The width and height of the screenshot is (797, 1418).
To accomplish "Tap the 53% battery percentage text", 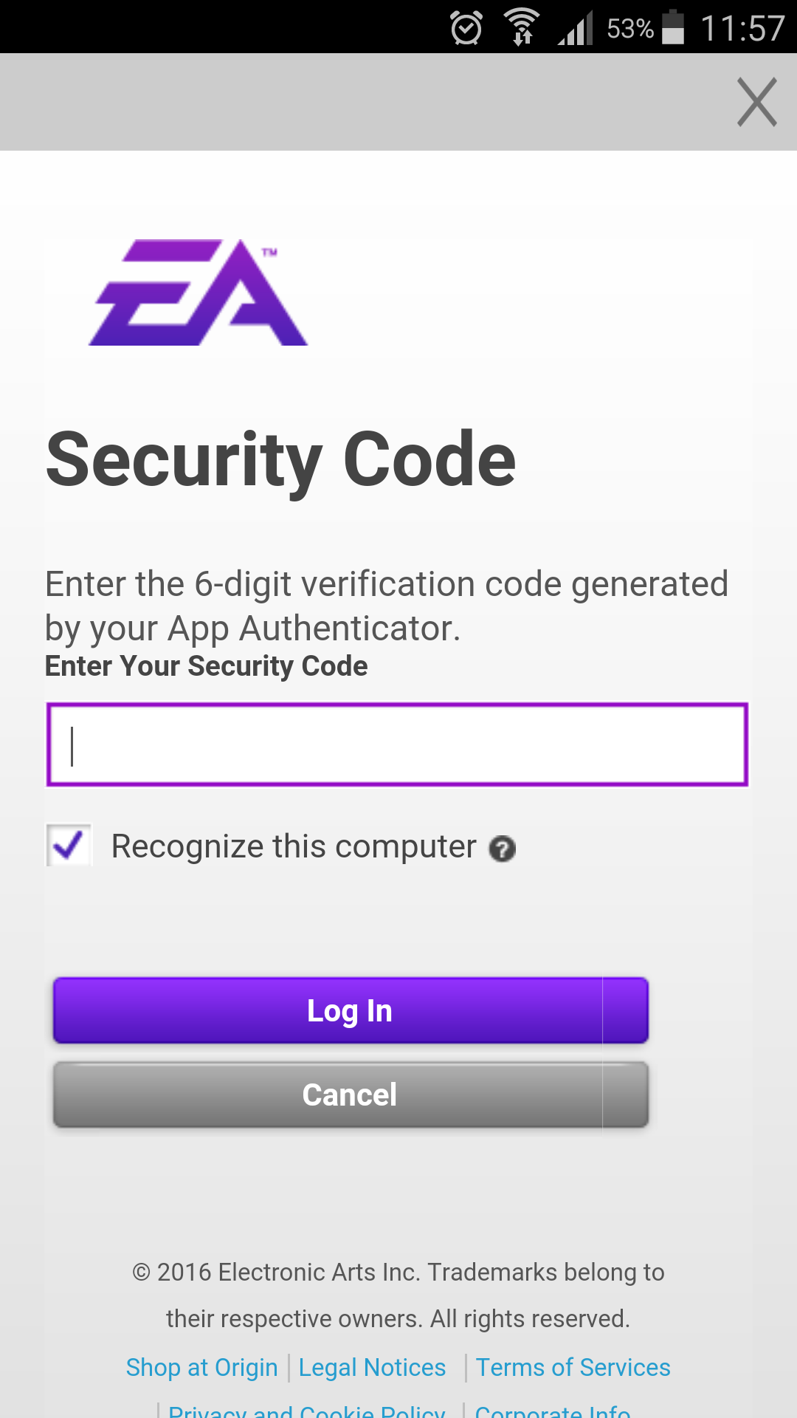I will (x=629, y=29).
